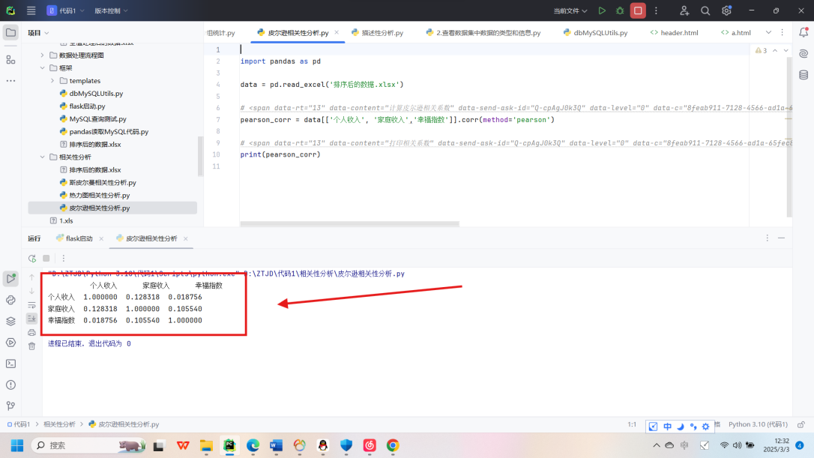Switch to the 描述性分析.py tab
Viewport: 814px width, 458px height.
[x=378, y=32]
